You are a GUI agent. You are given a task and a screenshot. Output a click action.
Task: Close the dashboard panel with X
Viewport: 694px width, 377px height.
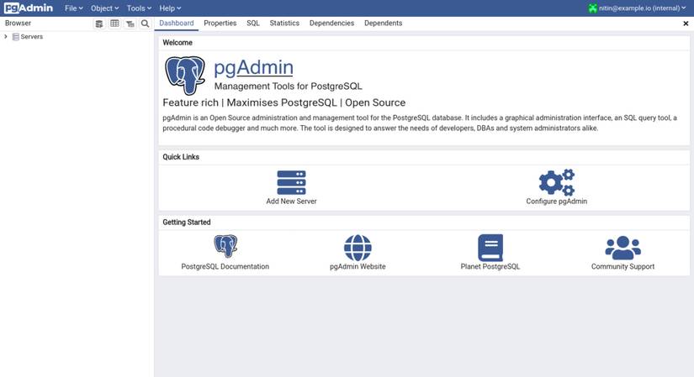(686, 24)
